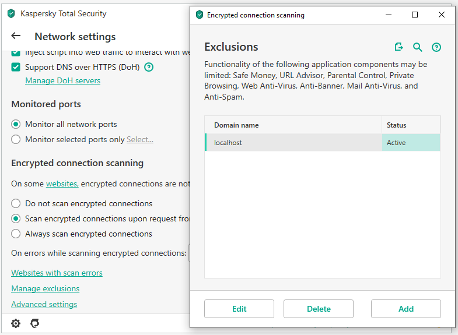Click the support agent icon at bottom
Screen dimensions: 458x335
[35, 323]
